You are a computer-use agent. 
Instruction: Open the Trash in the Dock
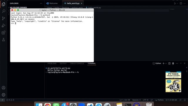point(149,104)
